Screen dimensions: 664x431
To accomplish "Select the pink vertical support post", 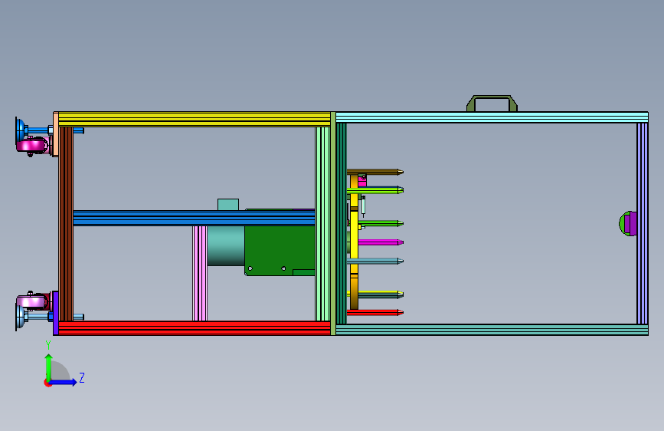I will point(200,273).
